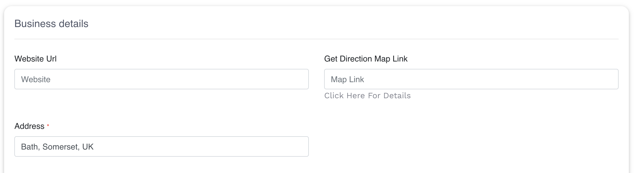The image size is (635, 173).
Task: Click the right end of the Address field
Action: pos(300,146)
